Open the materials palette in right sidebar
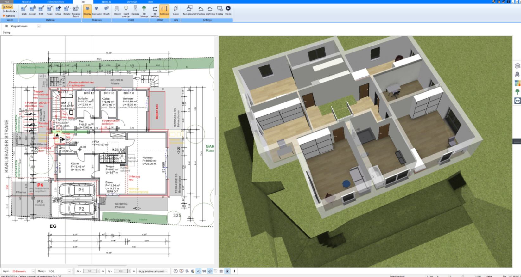 pos(517,83)
